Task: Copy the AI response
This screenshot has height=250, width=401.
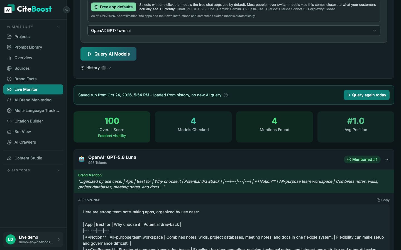Action: (383, 200)
